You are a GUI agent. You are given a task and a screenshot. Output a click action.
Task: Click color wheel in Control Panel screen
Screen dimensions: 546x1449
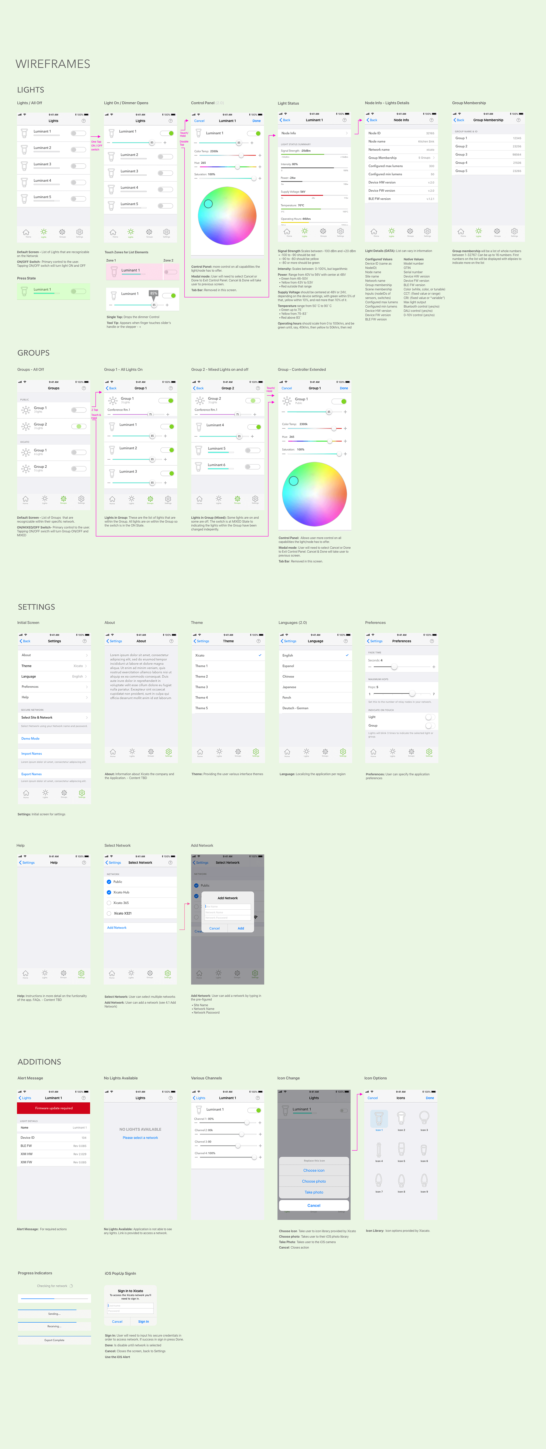coord(227,215)
